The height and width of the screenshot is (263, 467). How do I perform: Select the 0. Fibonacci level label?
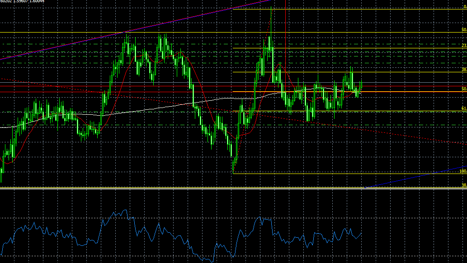tap(465, 7)
